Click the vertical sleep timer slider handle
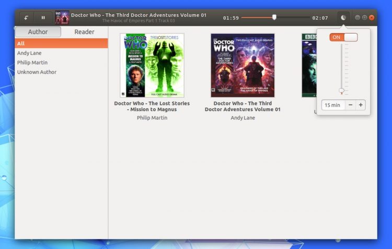Viewport: 392px width, 249px height. pyautogui.click(x=341, y=90)
